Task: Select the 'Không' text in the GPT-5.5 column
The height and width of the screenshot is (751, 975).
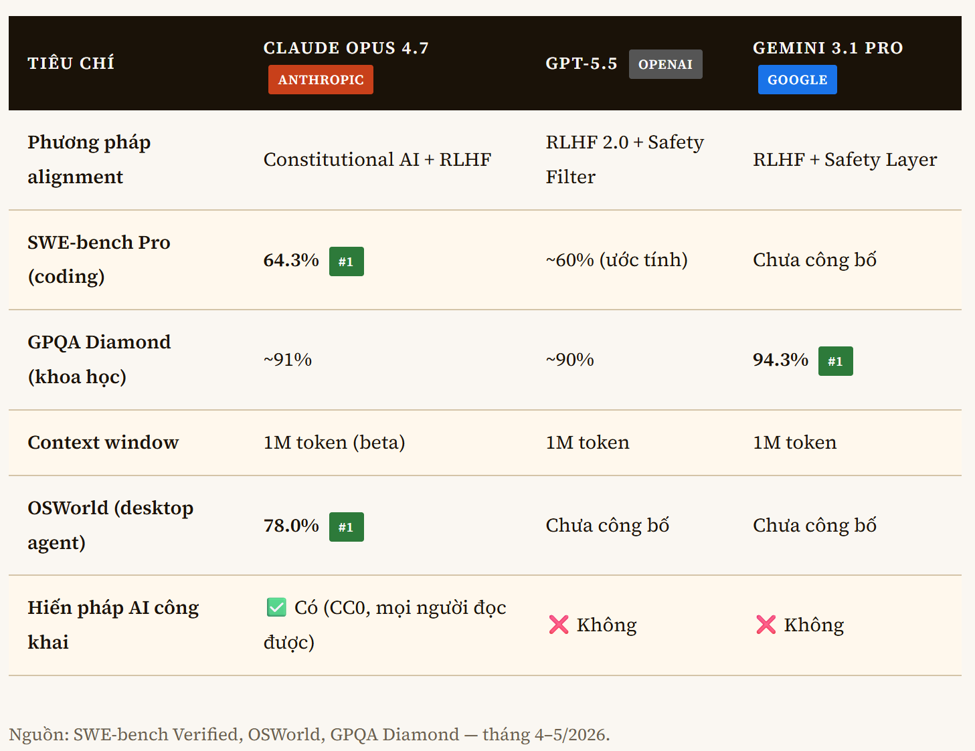Action: pyautogui.click(x=607, y=625)
